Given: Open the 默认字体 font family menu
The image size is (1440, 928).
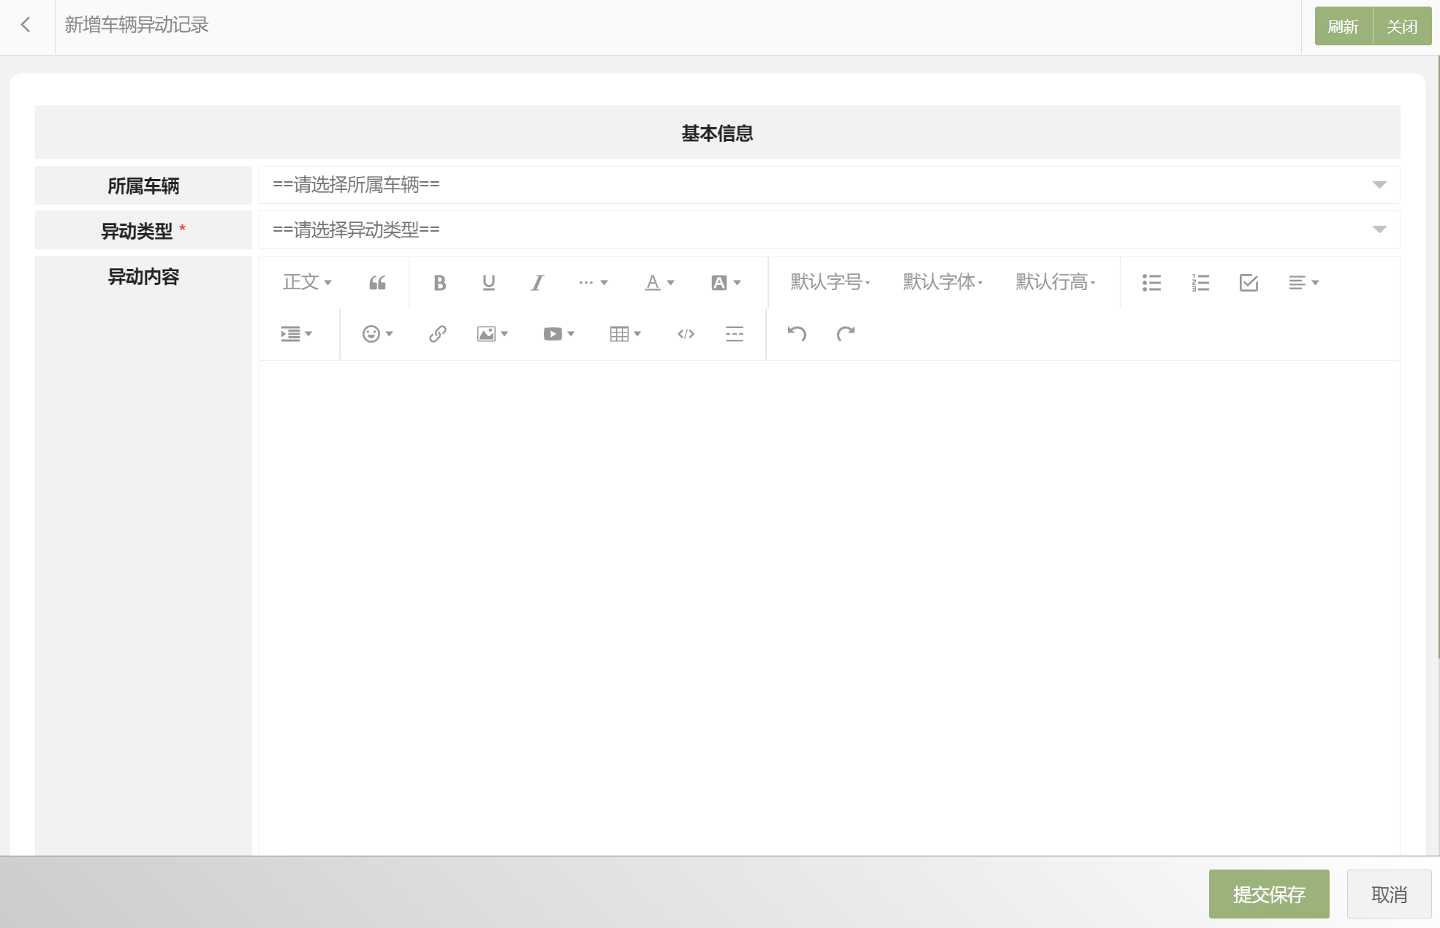Looking at the screenshot, I should (x=942, y=282).
